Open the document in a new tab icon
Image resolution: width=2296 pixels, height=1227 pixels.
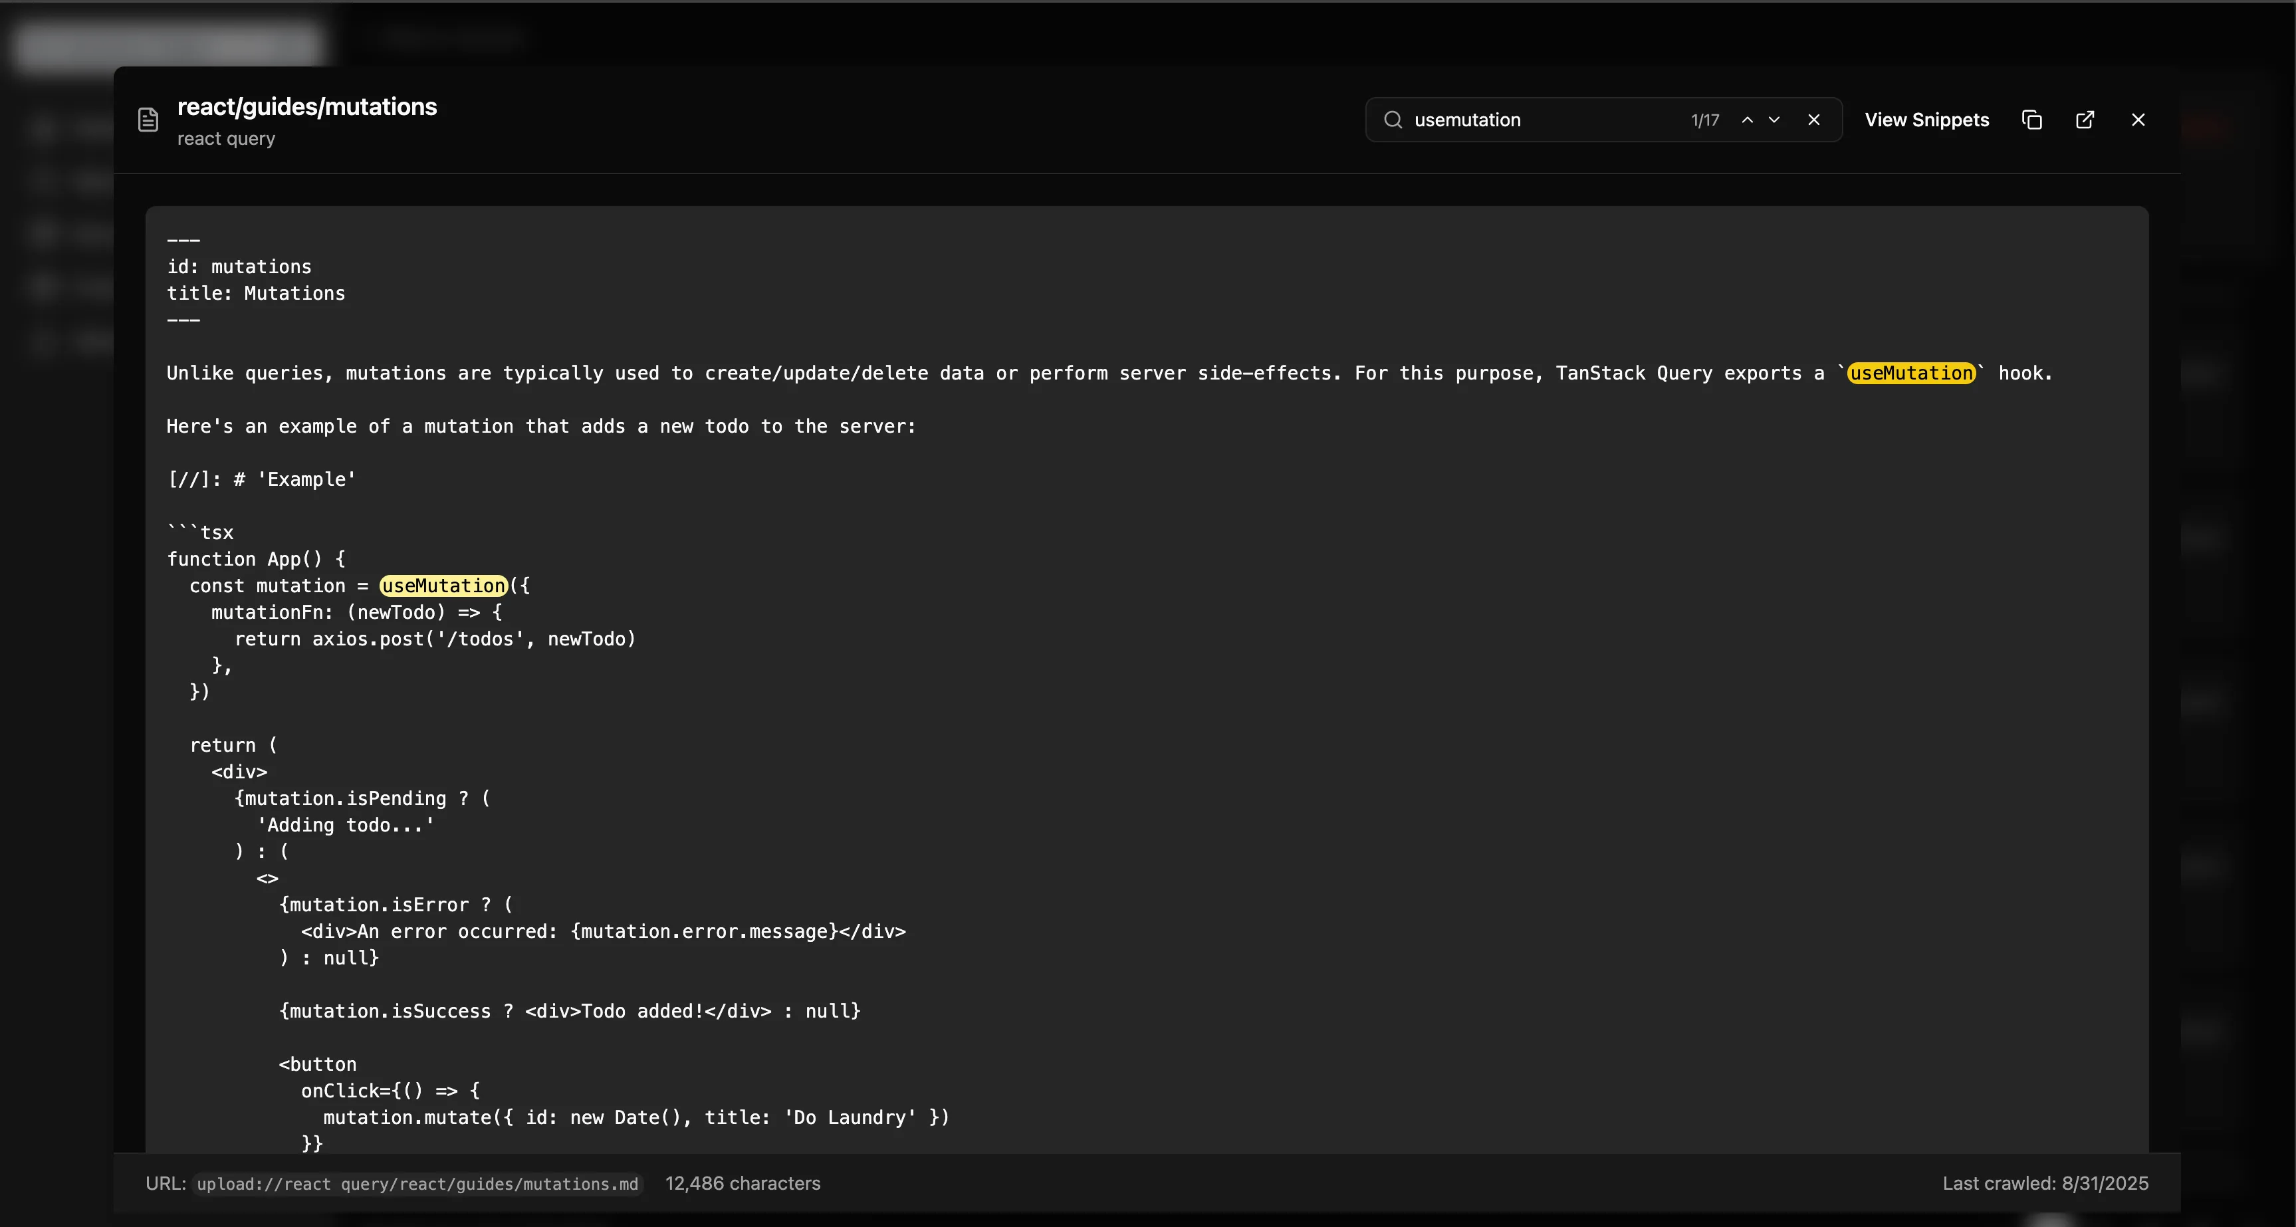pyautogui.click(x=2086, y=120)
